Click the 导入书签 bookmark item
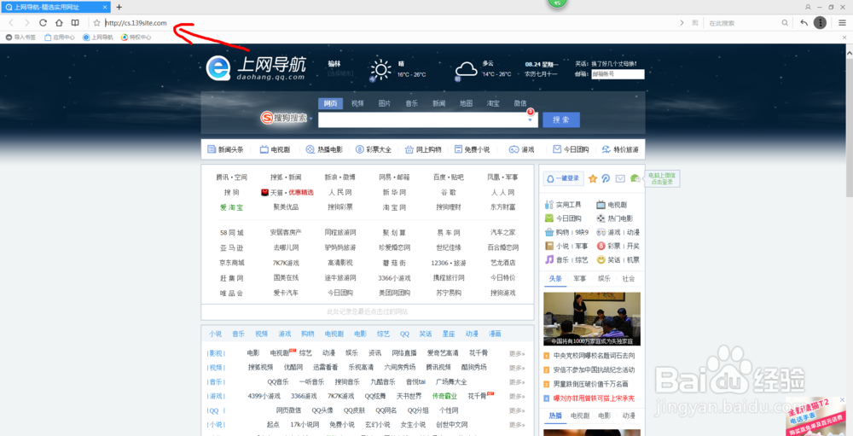The width and height of the screenshot is (853, 436). [x=20, y=37]
